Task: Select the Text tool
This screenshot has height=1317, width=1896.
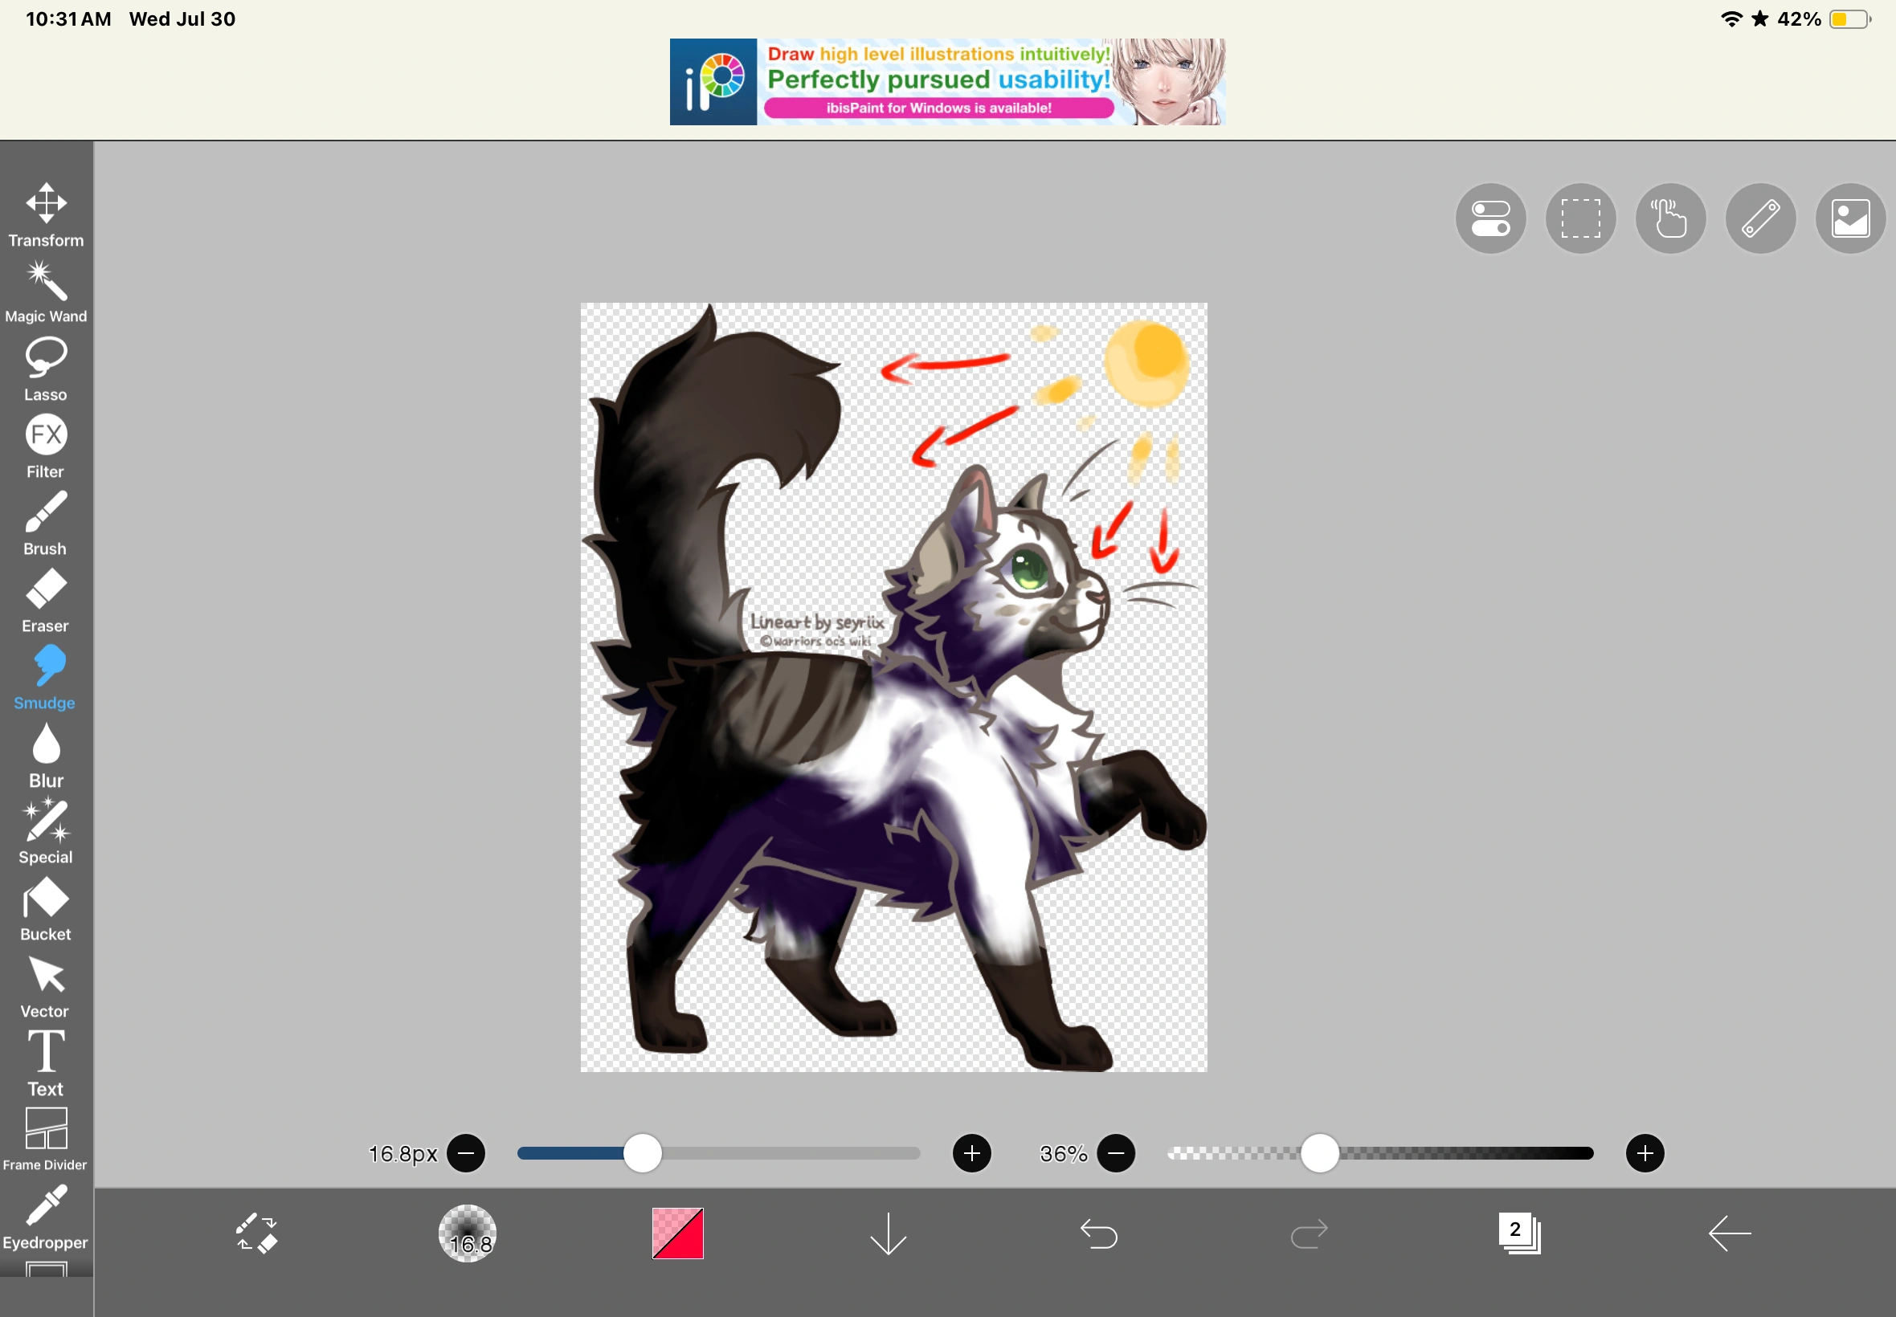Action: click(47, 1063)
